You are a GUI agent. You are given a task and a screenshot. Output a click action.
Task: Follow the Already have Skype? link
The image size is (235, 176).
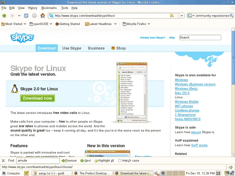pyautogui.click(x=152, y=38)
